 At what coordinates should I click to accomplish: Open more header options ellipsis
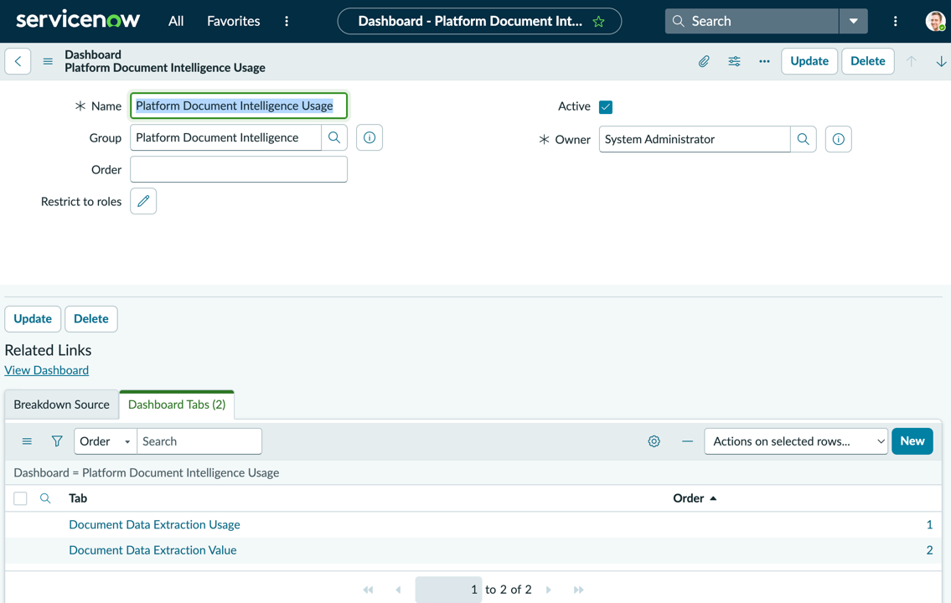pos(764,61)
